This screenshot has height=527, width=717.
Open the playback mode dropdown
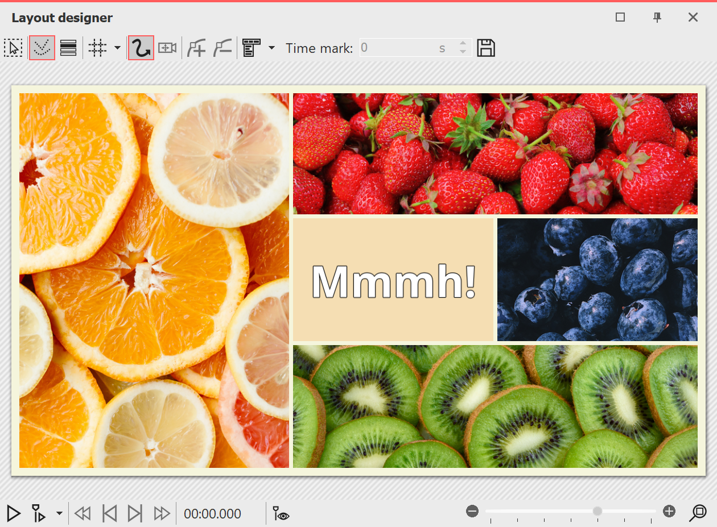tap(59, 513)
